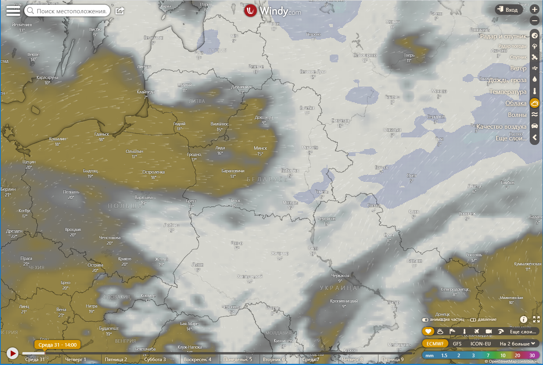This screenshot has width=543, height=365.
Task: Click the share location icon
Action: [120, 11]
